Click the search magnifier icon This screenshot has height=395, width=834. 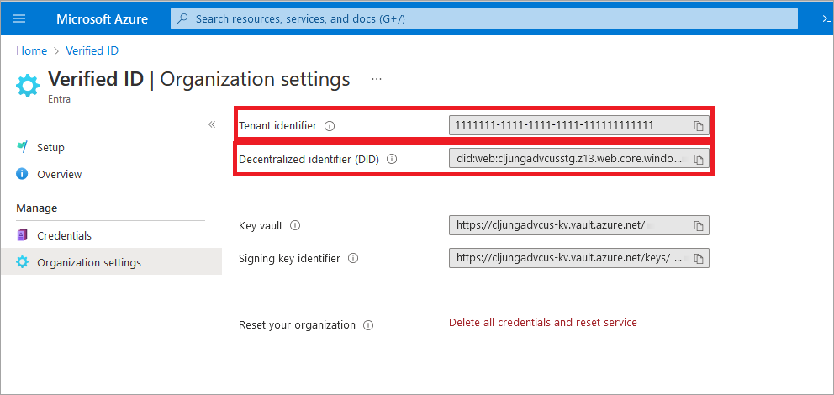(183, 18)
